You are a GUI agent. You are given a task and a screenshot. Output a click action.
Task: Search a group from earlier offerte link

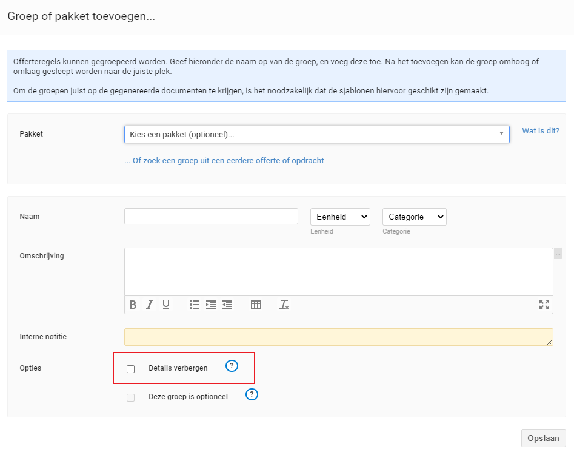coord(224,160)
